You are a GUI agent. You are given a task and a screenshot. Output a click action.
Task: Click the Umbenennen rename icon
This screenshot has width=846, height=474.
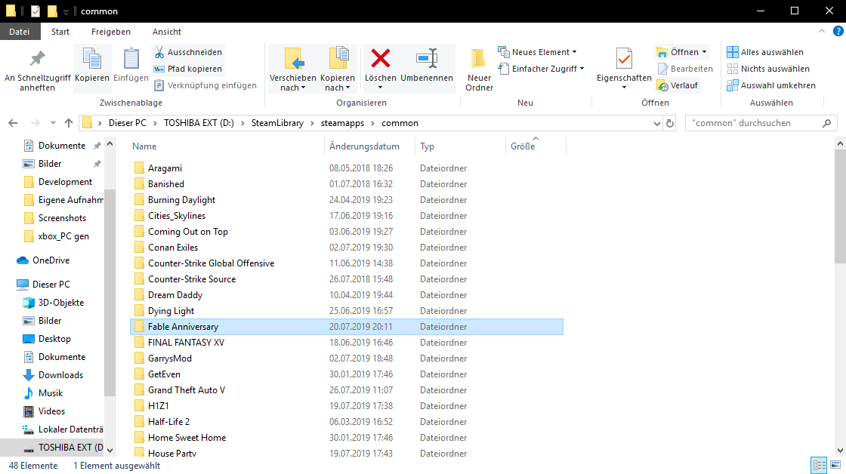427,58
